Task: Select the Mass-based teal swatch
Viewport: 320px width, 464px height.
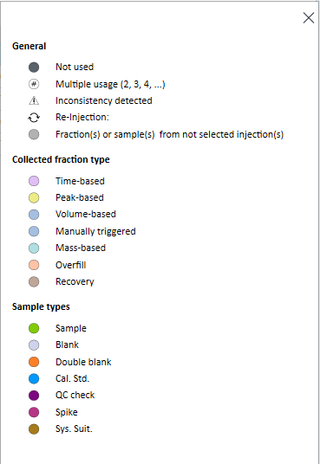Action: (x=34, y=248)
